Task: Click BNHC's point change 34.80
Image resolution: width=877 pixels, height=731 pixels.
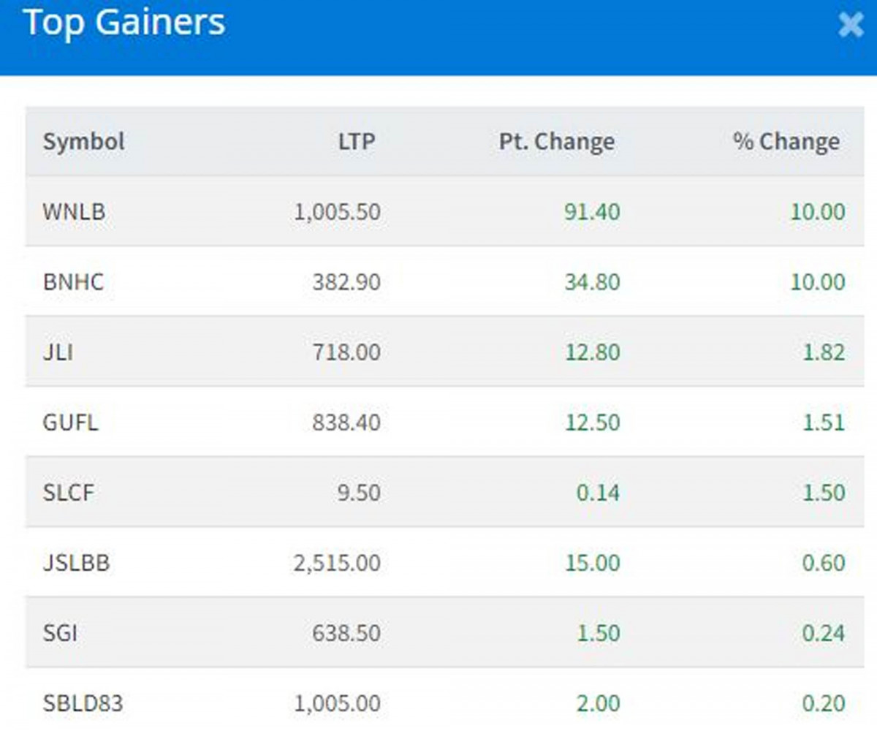Action: point(592,282)
